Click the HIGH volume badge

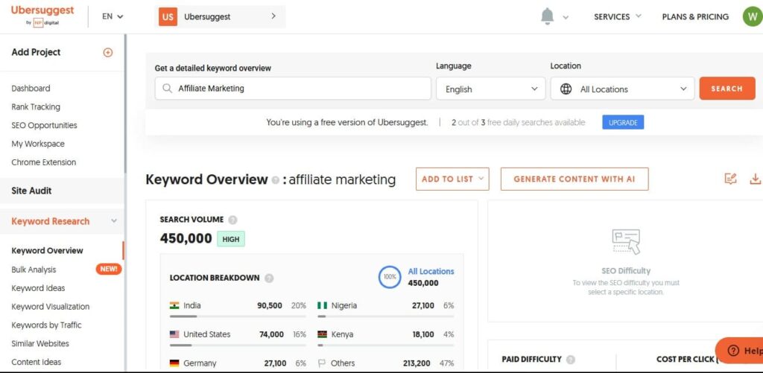click(x=231, y=239)
